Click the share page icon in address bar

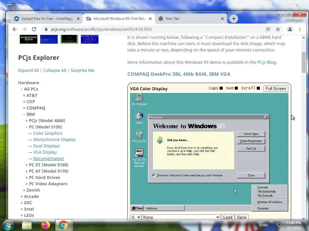tap(268, 29)
